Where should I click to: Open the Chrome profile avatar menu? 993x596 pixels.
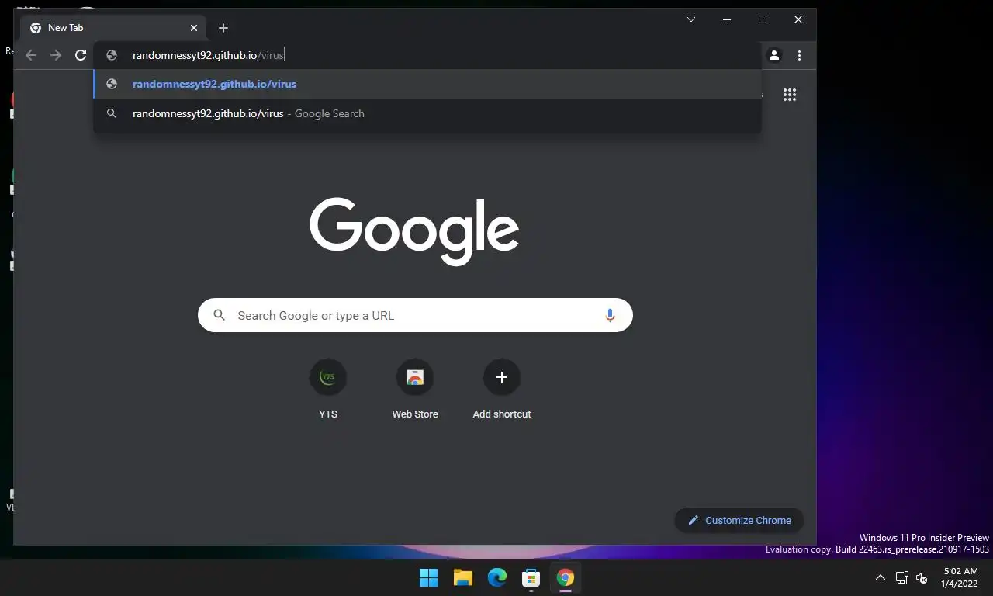(x=774, y=55)
